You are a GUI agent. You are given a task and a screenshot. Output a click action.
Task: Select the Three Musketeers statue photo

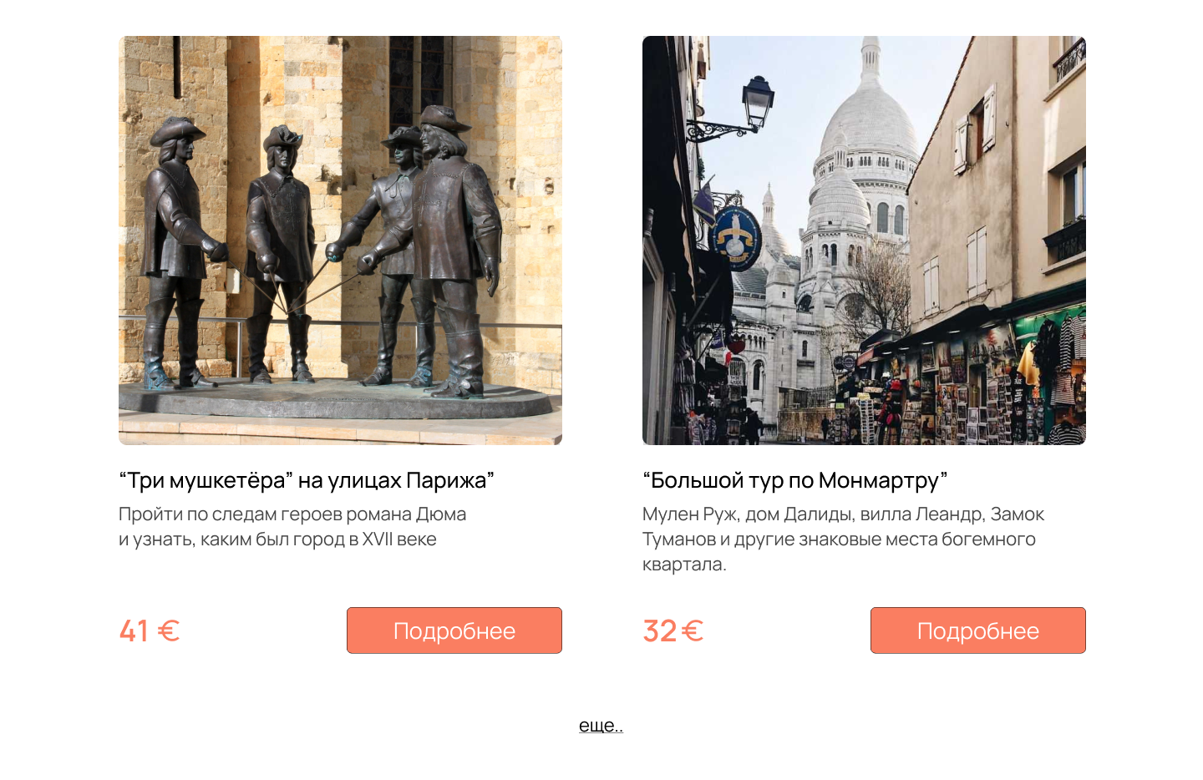pos(340,241)
